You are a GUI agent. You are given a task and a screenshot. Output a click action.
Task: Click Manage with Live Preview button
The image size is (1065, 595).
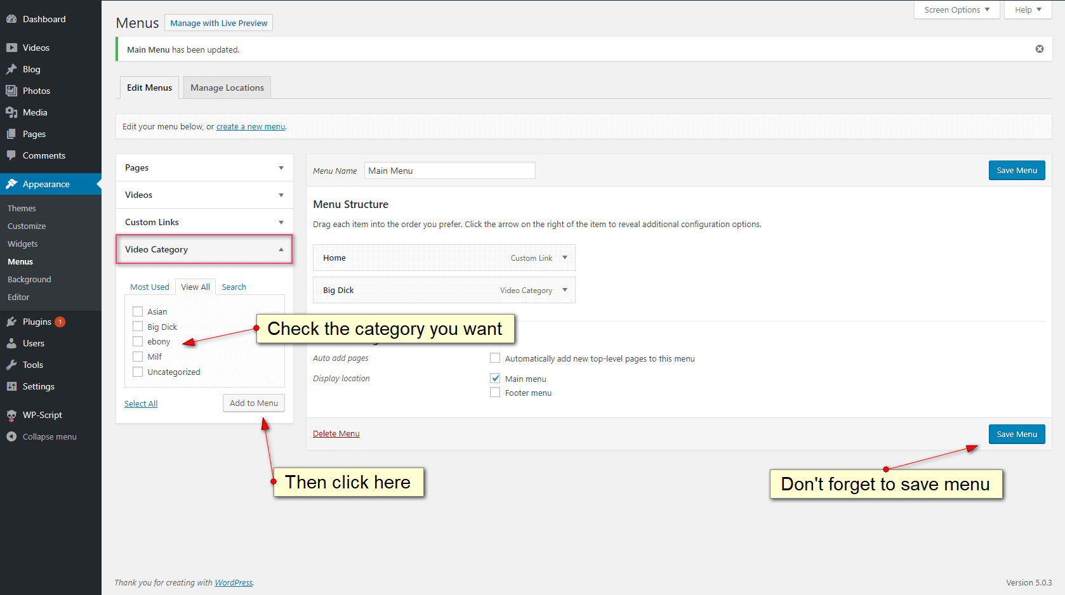tap(218, 23)
